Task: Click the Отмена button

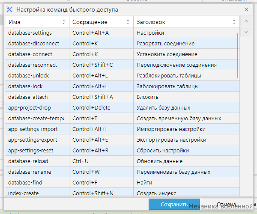Action: point(226,204)
